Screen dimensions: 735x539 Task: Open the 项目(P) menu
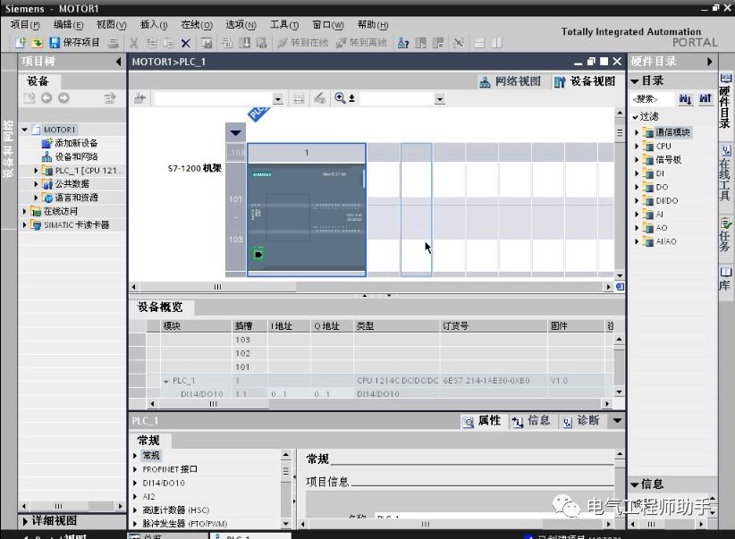(x=25, y=24)
